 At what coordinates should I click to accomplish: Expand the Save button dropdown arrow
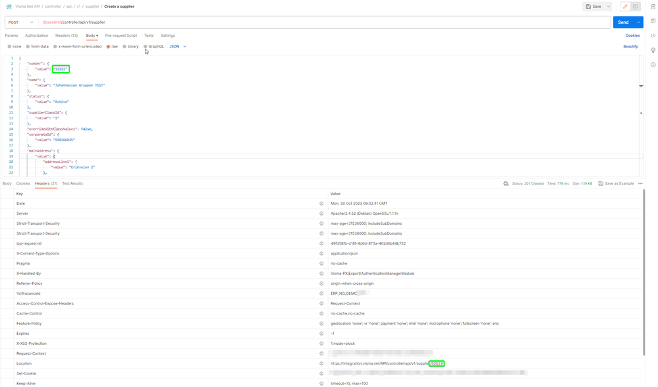click(609, 7)
